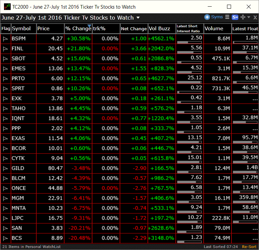259x250 pixels.
Task: Click the SAN price 3.83 cell
Action: [x=50, y=228]
